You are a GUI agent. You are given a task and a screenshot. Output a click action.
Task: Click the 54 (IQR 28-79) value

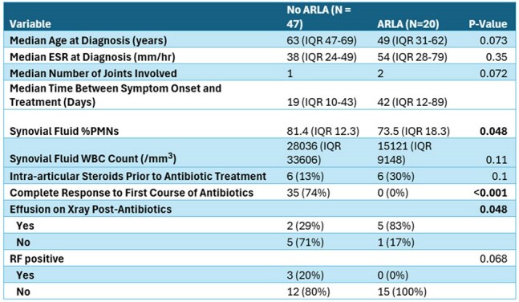tap(412, 57)
